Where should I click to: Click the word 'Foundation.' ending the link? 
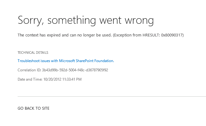point(104,61)
